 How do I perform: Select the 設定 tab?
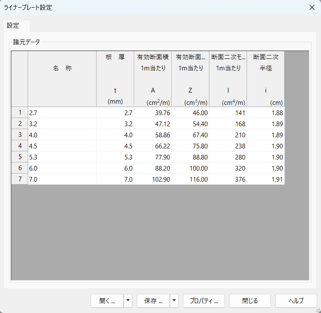(x=13, y=26)
